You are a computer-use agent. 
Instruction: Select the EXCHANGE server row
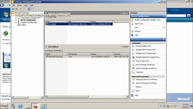[79, 24]
